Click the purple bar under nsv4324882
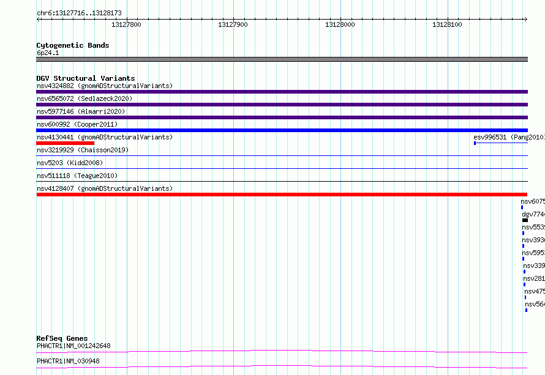The image size is (545, 375). click(282, 92)
